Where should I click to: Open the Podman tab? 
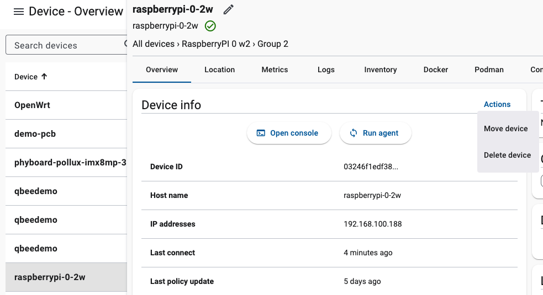[x=489, y=69]
